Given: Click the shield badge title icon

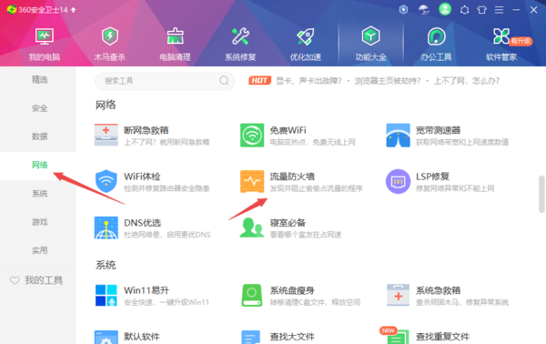Looking at the screenshot, I should [x=403, y=10].
